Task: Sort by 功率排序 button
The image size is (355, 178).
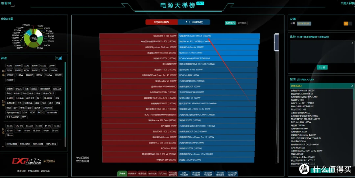Action: coord(242,23)
